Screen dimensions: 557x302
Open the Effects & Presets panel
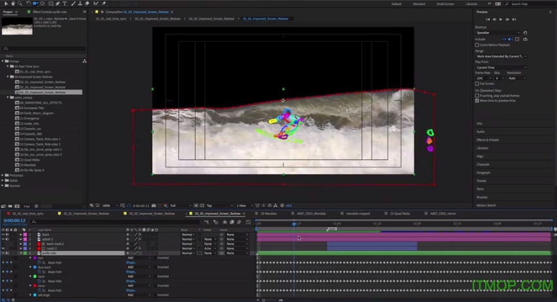(x=487, y=140)
